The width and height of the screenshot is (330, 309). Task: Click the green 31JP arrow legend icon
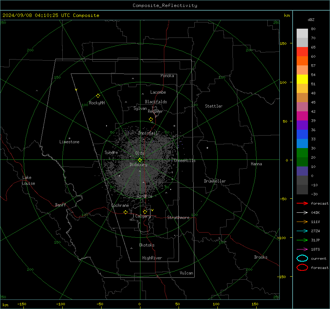302,240
